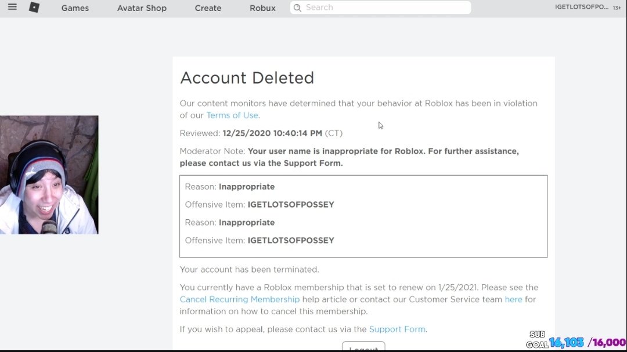Screen dimensions: 627x352
Task: Open the Games menu item
Action: click(75, 8)
